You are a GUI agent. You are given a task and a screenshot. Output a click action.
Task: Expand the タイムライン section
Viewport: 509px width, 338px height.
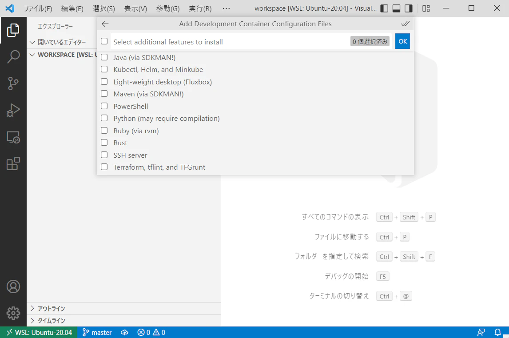pyautogui.click(x=123, y=321)
